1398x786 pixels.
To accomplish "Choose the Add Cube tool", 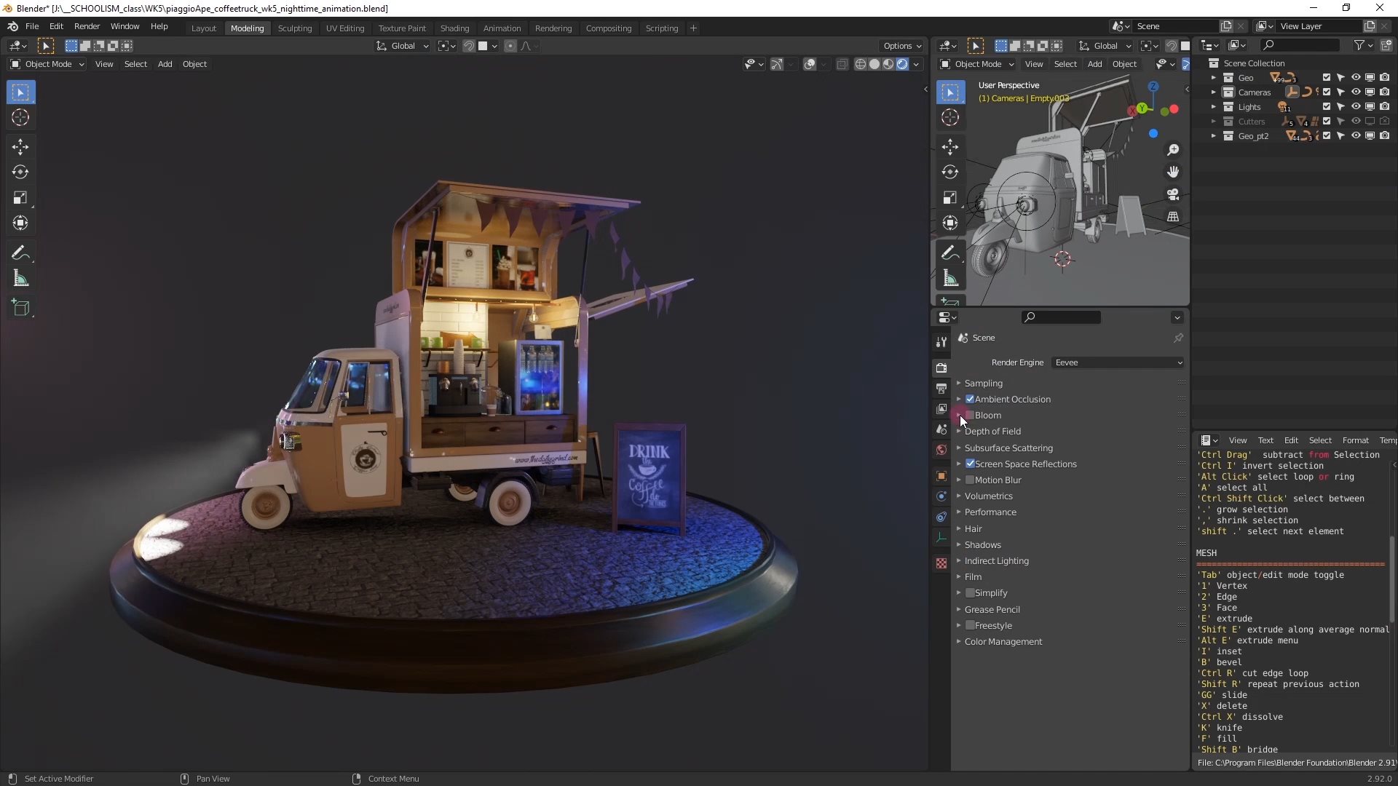I will [20, 308].
